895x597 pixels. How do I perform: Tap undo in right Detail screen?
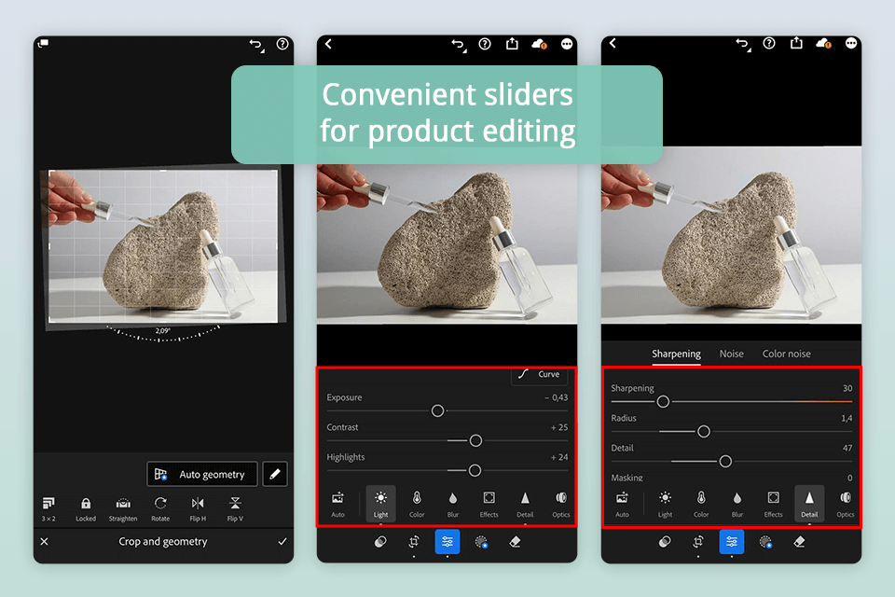click(743, 45)
